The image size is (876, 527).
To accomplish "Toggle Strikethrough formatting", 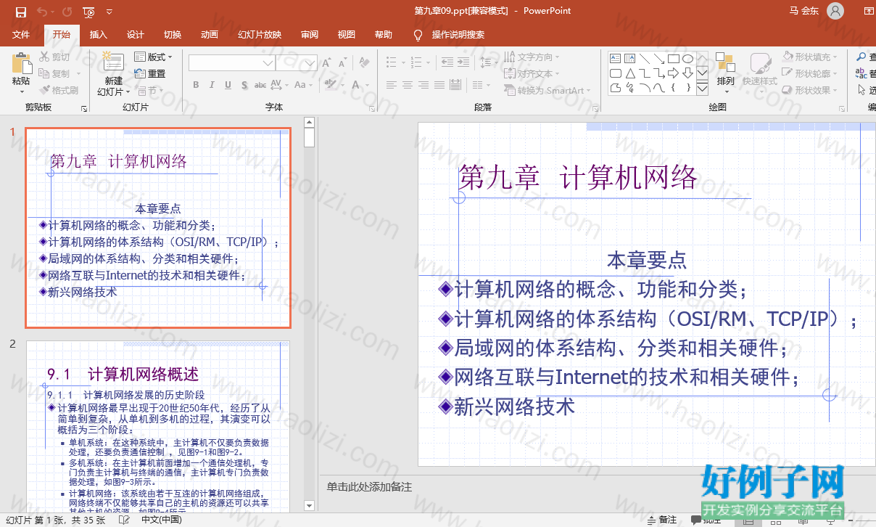I will coord(260,85).
